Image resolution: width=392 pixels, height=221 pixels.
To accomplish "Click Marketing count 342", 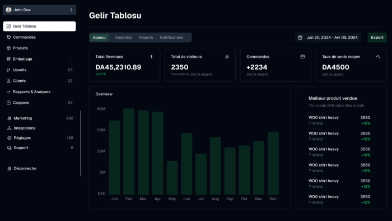I will (69, 118).
